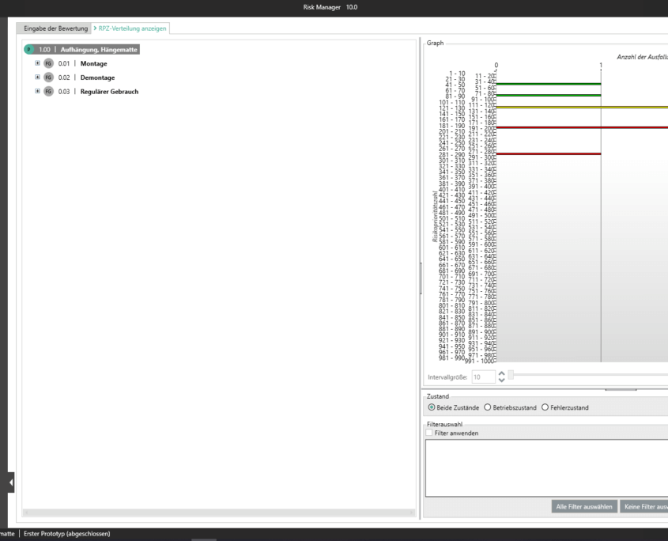Click the Intervallgröße slider handle
The width and height of the screenshot is (668, 541).
coord(511,374)
